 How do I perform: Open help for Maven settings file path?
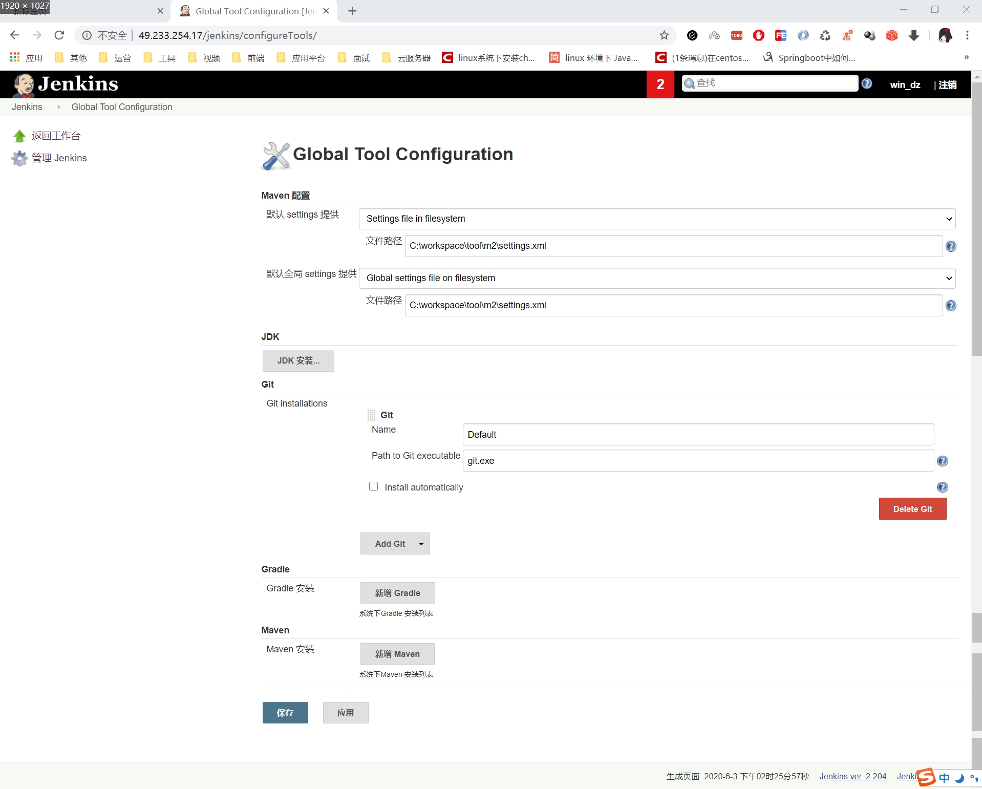pyautogui.click(x=951, y=246)
